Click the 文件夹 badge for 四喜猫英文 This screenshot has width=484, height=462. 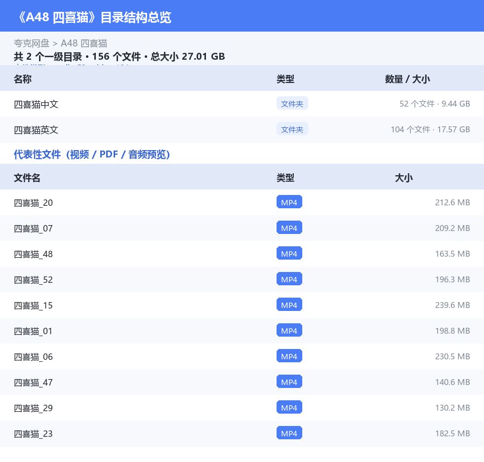[292, 129]
